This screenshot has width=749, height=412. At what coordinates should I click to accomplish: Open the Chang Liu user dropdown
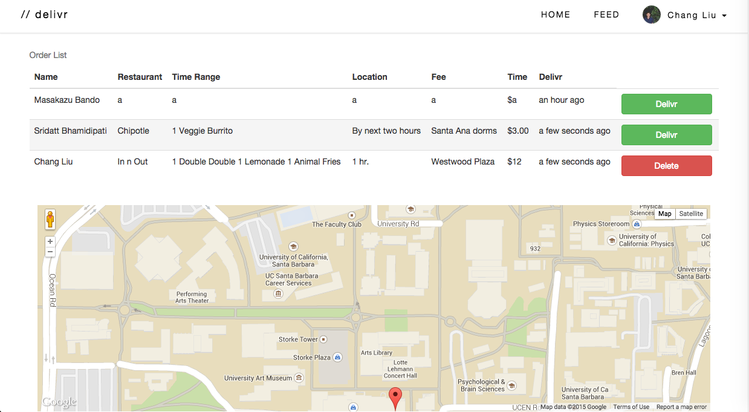[x=696, y=15]
